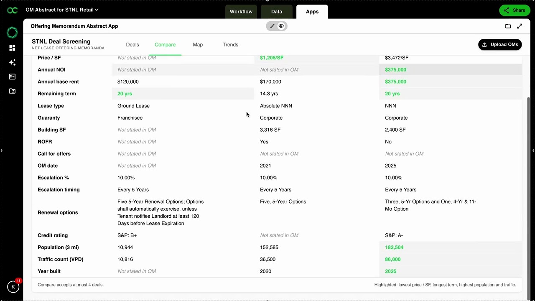Click the 2,400 SF building size value
The height and width of the screenshot is (301, 535).
(x=395, y=130)
